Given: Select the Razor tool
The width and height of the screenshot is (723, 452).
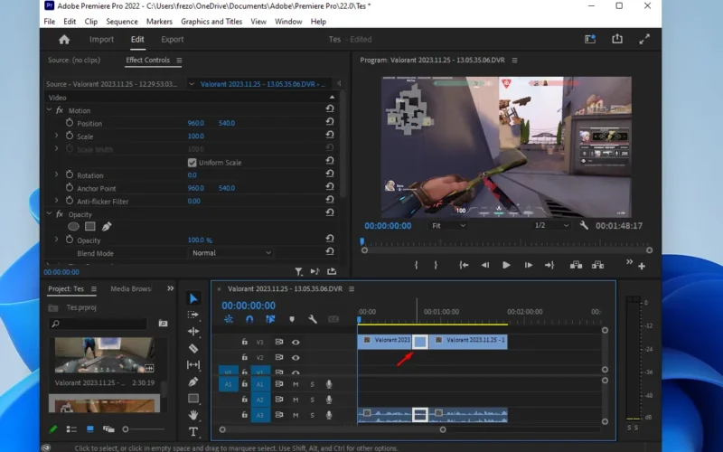Looking at the screenshot, I should 193,349.
